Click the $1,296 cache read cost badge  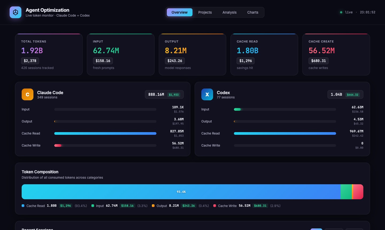click(x=245, y=61)
